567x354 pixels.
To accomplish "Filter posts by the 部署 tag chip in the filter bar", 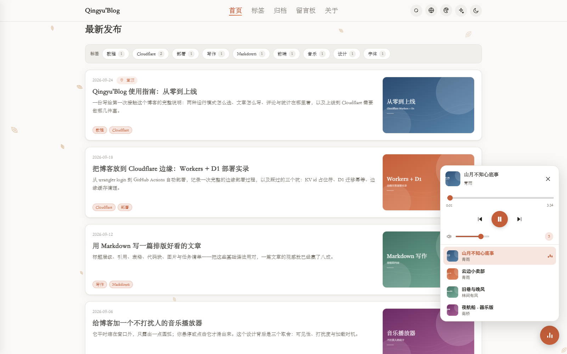I will click(185, 54).
